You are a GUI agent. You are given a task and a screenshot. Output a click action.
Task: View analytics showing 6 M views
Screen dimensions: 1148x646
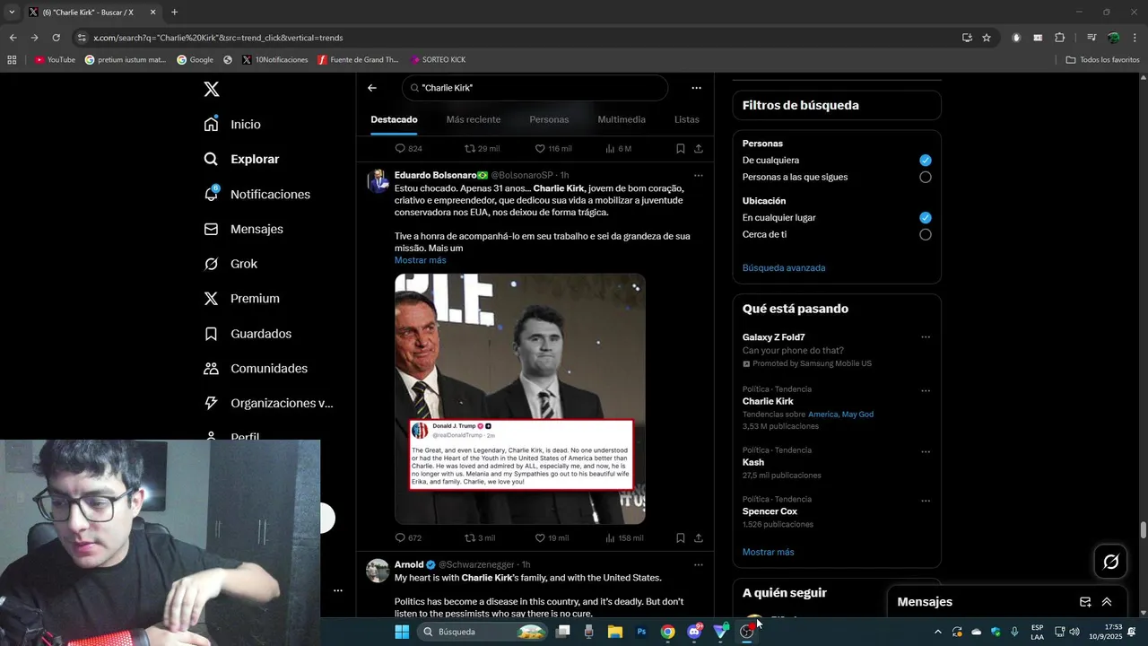pyautogui.click(x=618, y=149)
